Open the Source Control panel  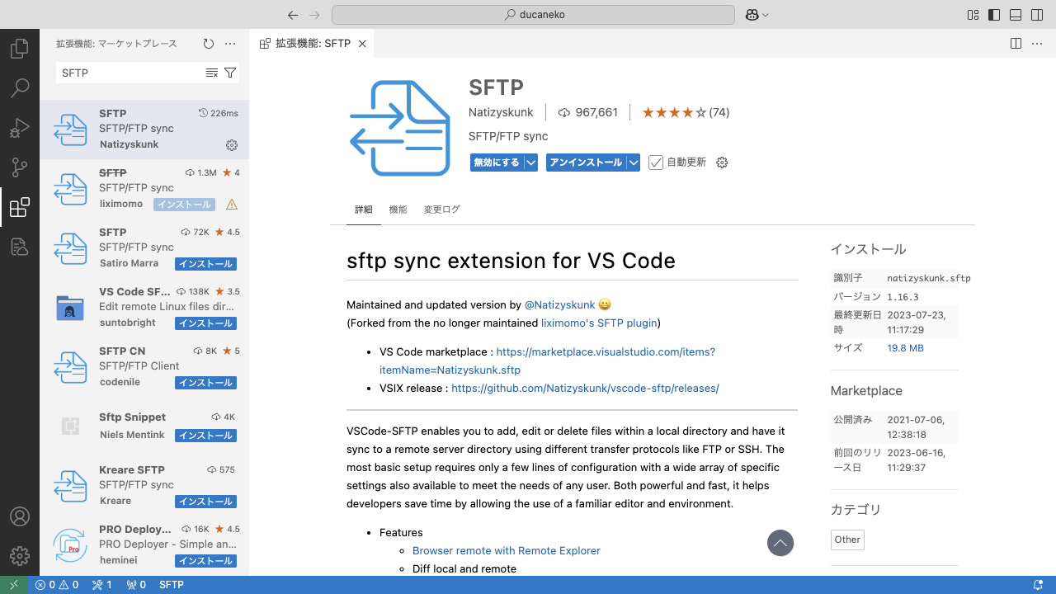click(20, 167)
